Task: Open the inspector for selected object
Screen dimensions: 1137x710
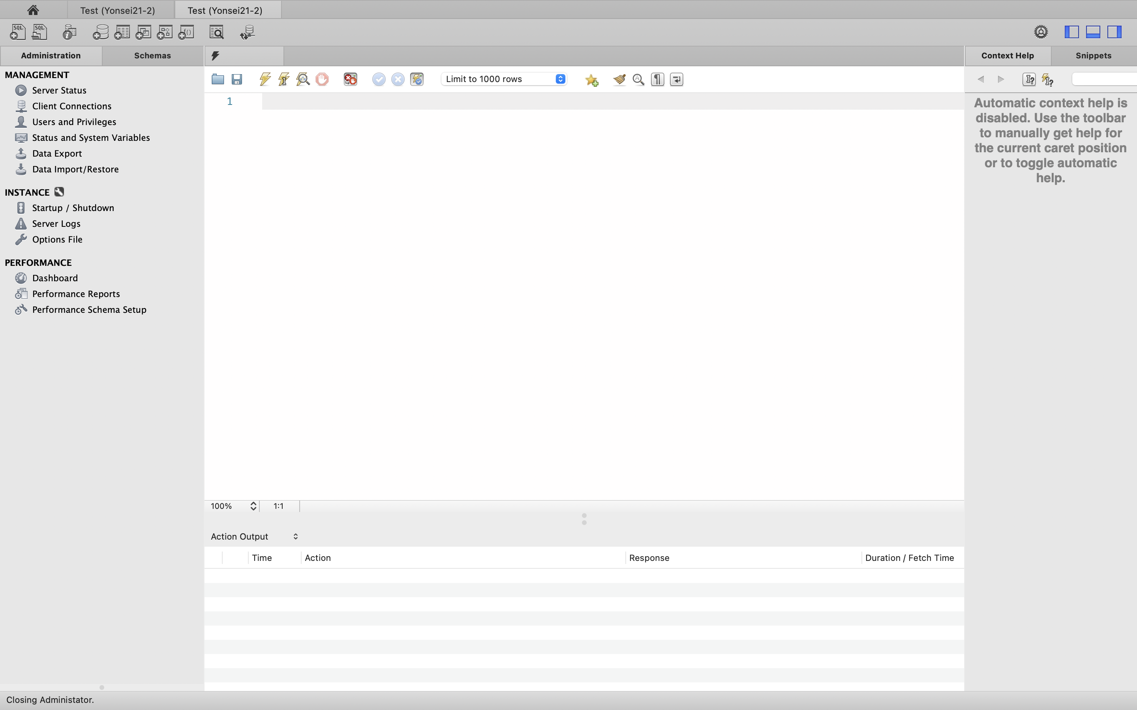Action: click(69, 32)
